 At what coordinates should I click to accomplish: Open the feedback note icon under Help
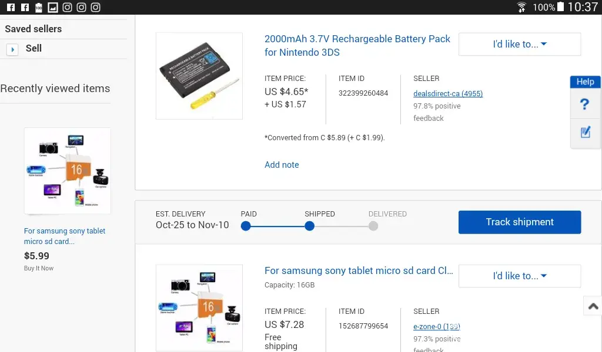[585, 133]
